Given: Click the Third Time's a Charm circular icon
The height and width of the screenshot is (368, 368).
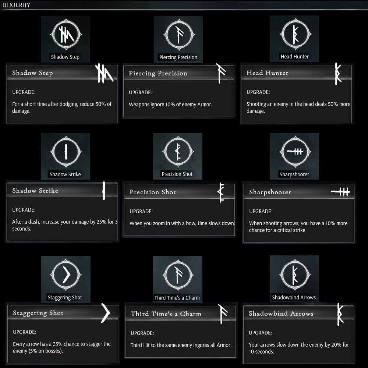Looking at the screenshot, I should (177, 275).
